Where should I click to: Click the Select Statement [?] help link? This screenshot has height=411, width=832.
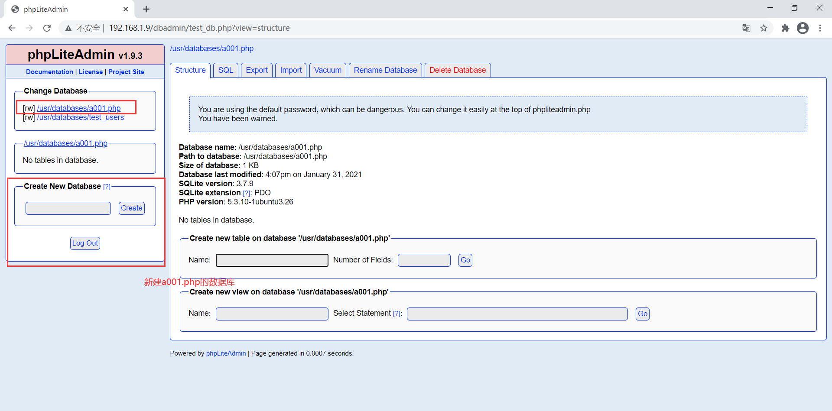[x=396, y=314]
